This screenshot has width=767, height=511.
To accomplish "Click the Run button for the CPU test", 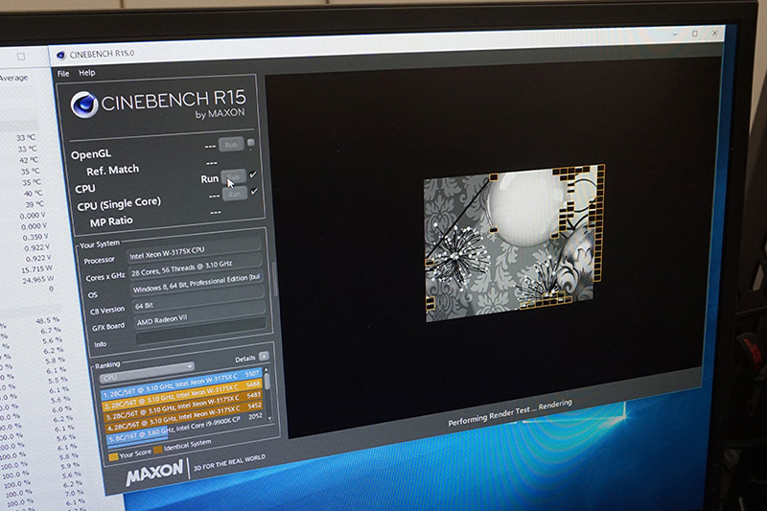I will click(233, 176).
